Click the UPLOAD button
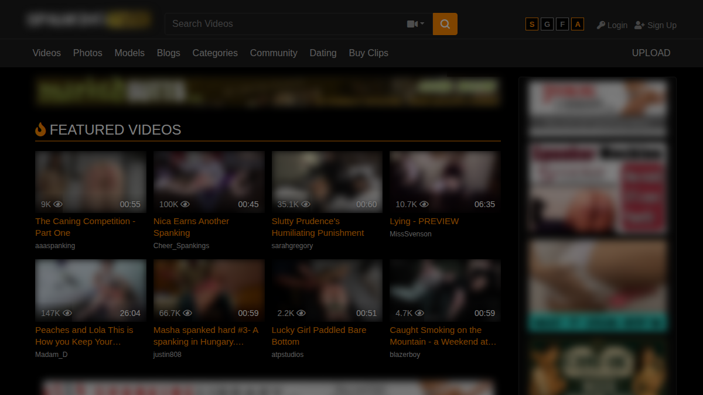Viewport: 703px width, 395px height. click(x=651, y=53)
